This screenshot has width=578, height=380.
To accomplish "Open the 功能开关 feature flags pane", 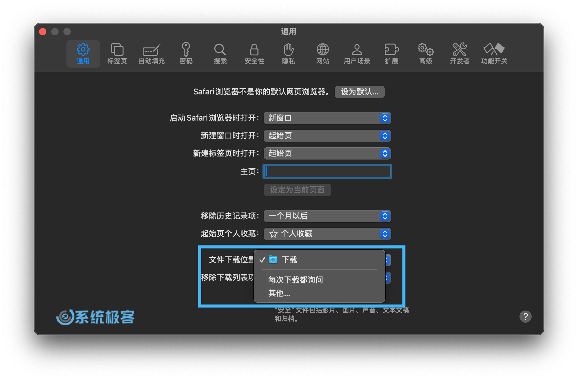I will [x=494, y=54].
